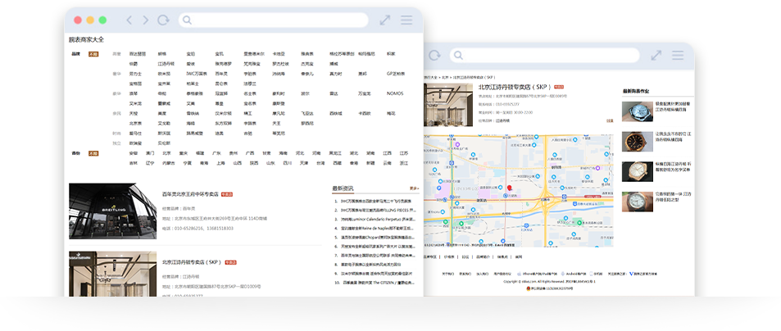Expand back browser window with diagonal arrow icon
Image resolution: width=781 pixels, height=331 pixels.
click(656, 55)
